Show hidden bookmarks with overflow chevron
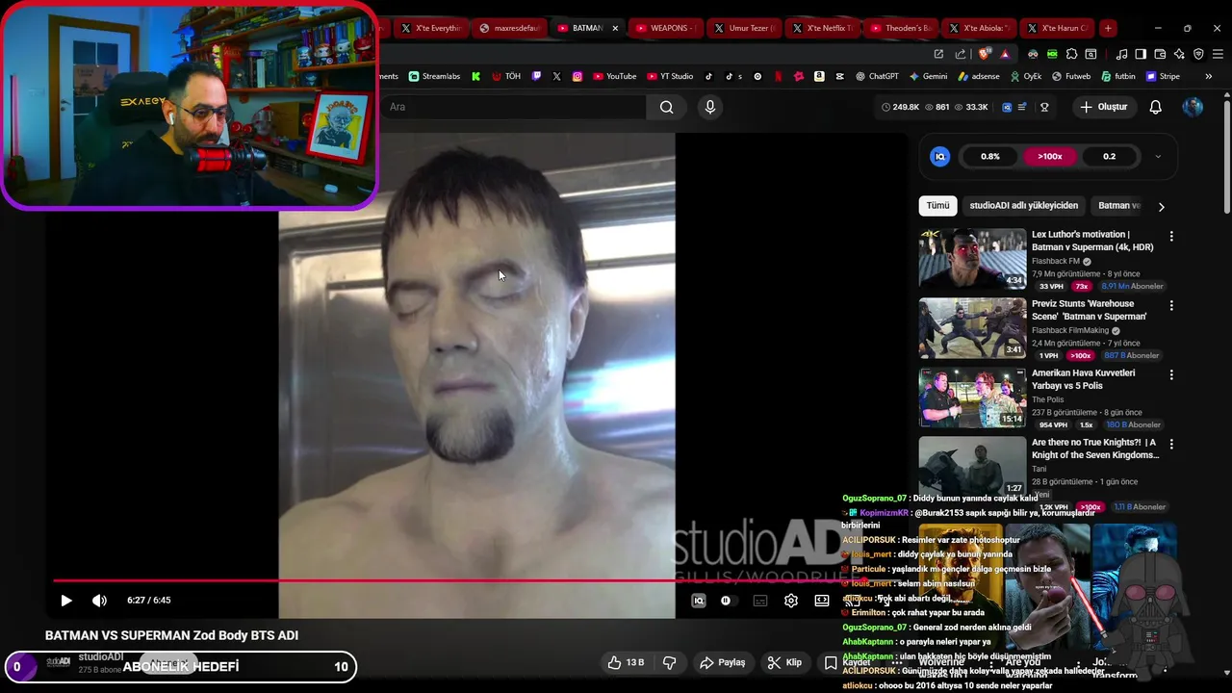Screen dimensions: 1232x693 (x=1209, y=76)
